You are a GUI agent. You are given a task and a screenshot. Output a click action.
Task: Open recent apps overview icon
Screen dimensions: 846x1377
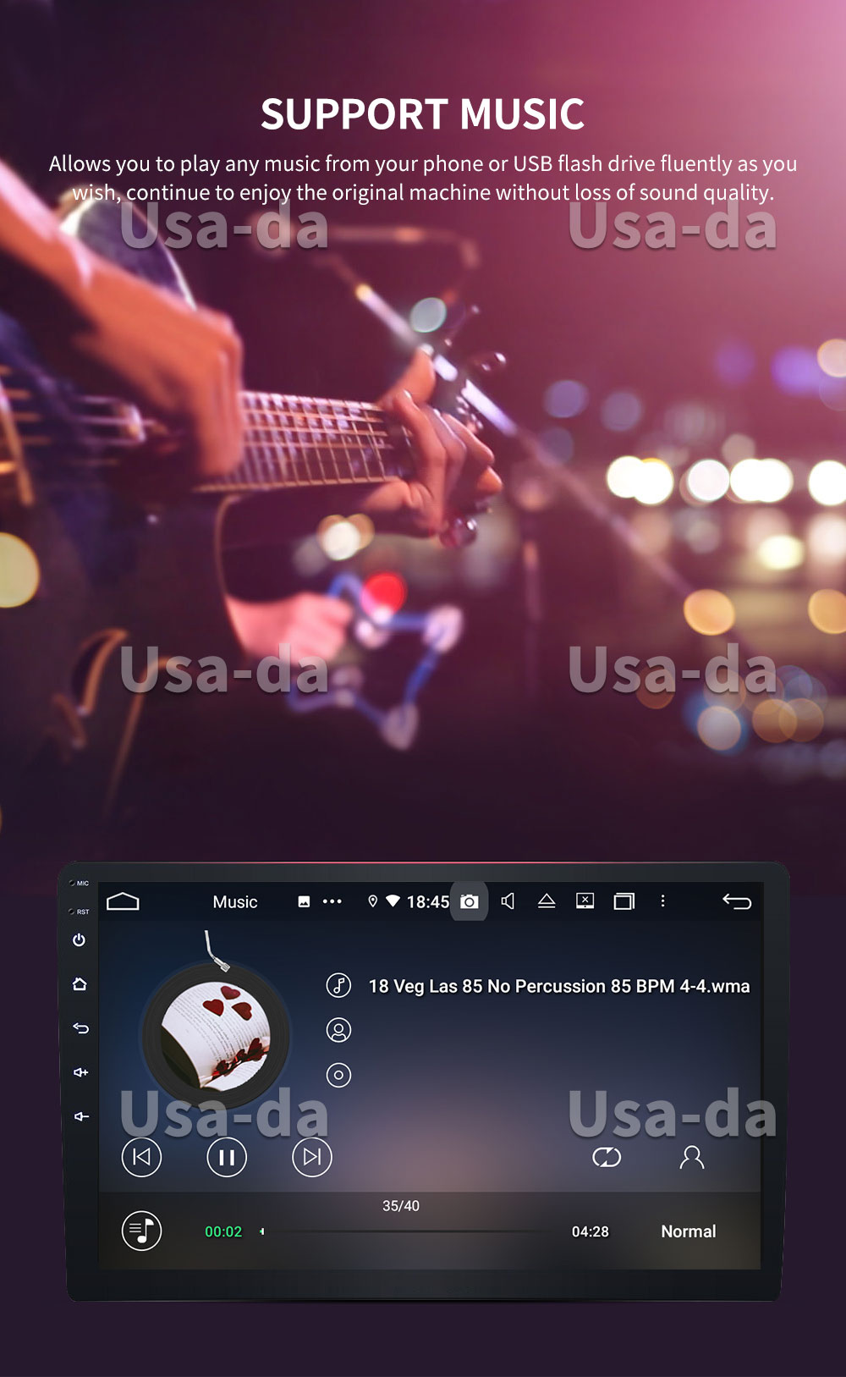(624, 901)
